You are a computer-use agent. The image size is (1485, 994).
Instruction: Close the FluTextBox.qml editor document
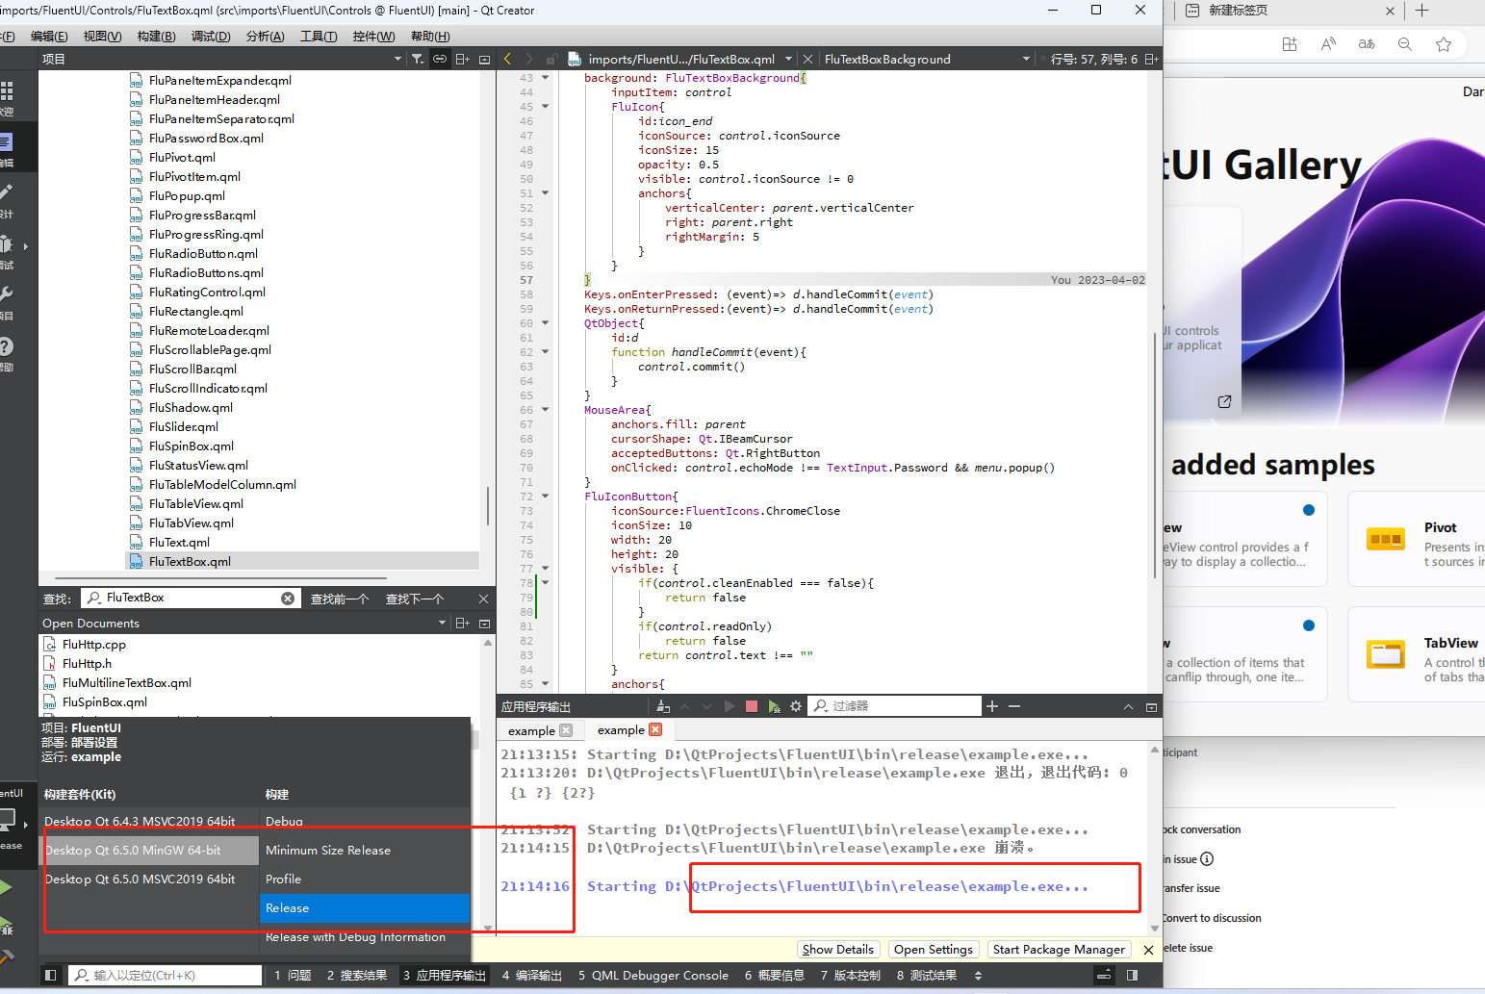(x=807, y=59)
